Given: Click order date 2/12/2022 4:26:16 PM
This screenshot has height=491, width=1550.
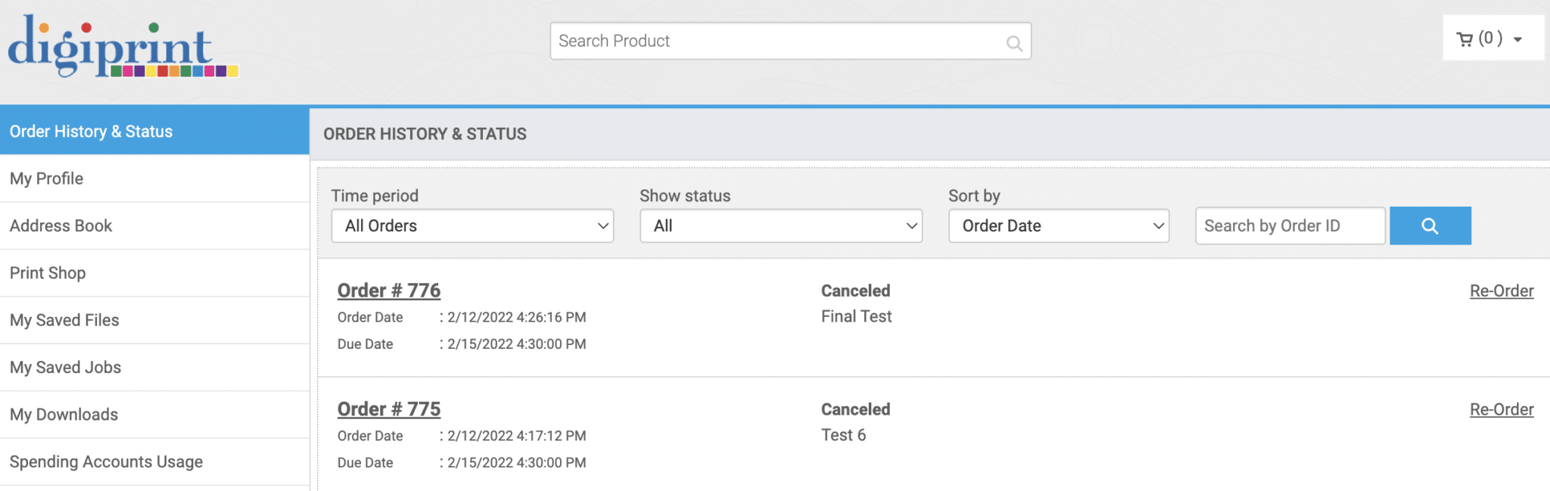Looking at the screenshot, I should pyautogui.click(x=516, y=317).
